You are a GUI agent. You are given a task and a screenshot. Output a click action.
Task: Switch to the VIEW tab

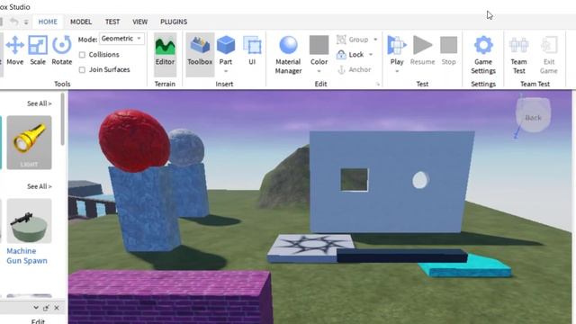(140, 22)
